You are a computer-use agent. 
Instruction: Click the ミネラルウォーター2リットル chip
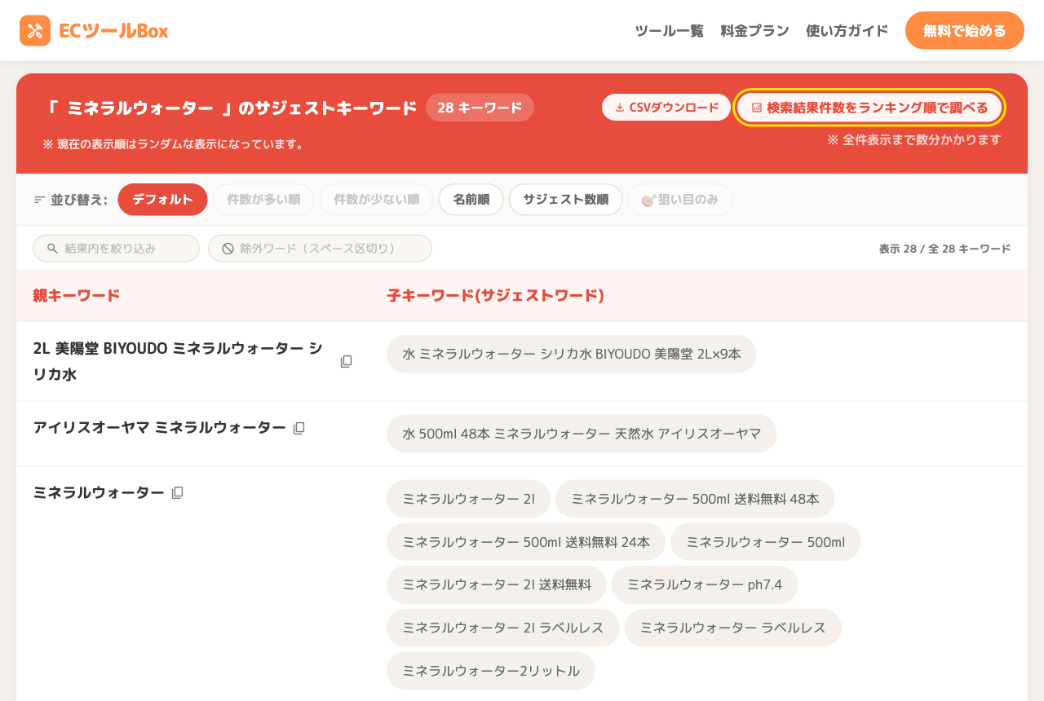pyautogui.click(x=491, y=671)
